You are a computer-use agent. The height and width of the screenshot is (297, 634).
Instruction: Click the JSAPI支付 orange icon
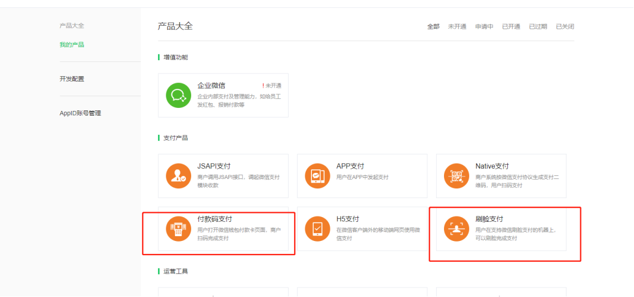[x=178, y=176]
